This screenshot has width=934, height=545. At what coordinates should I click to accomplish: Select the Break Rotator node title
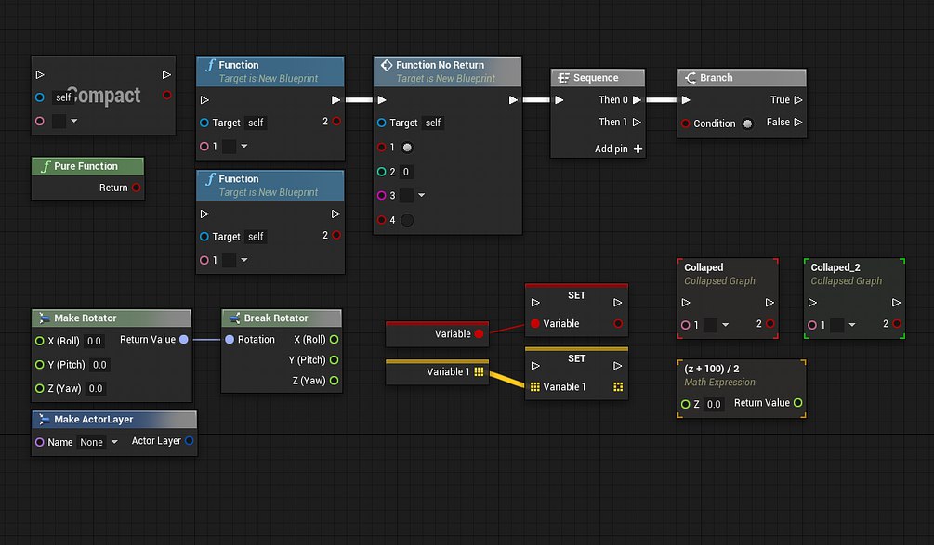pos(276,318)
